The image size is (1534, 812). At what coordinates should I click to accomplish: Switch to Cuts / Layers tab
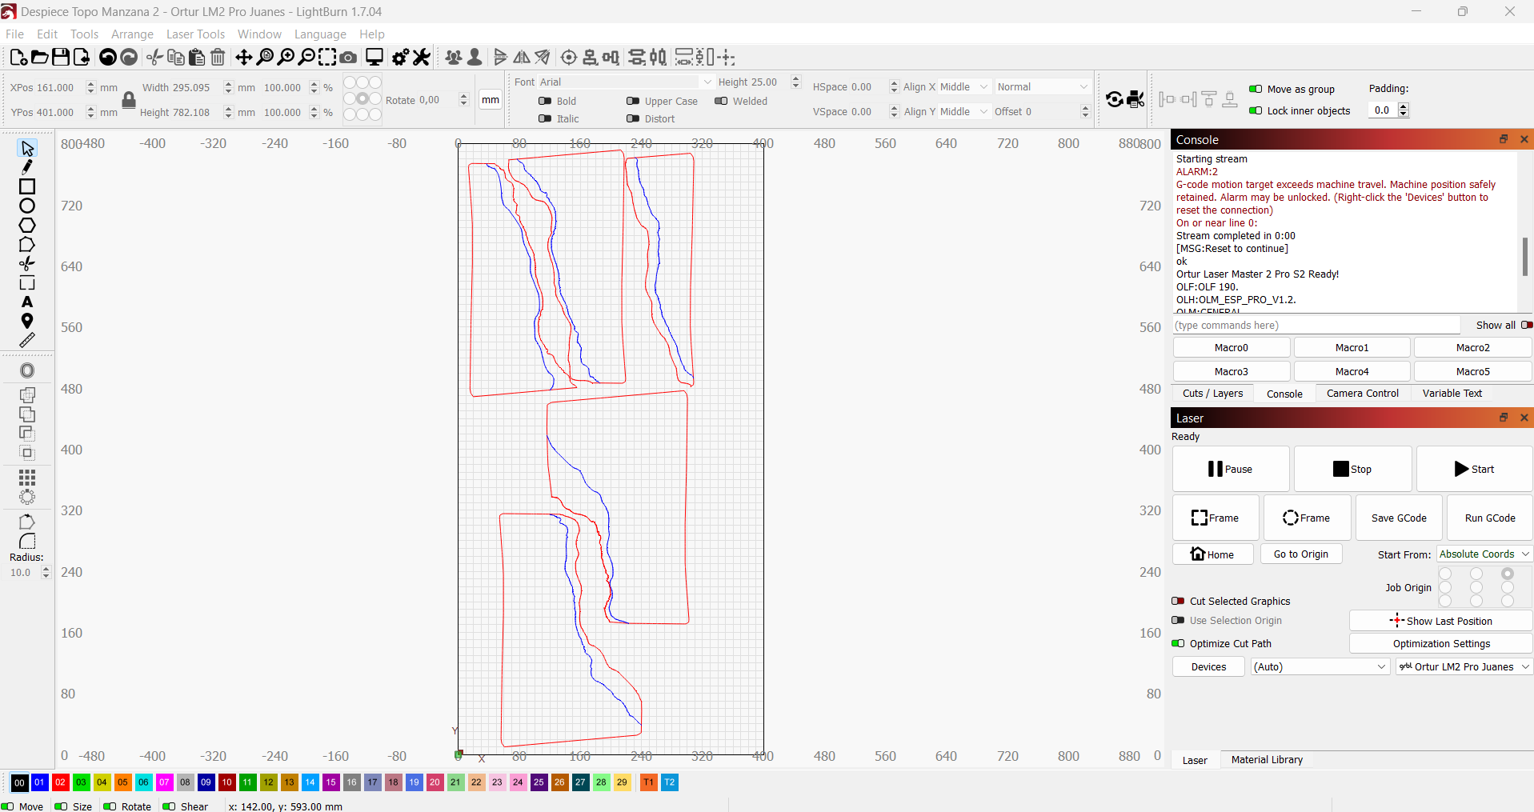[x=1212, y=394]
